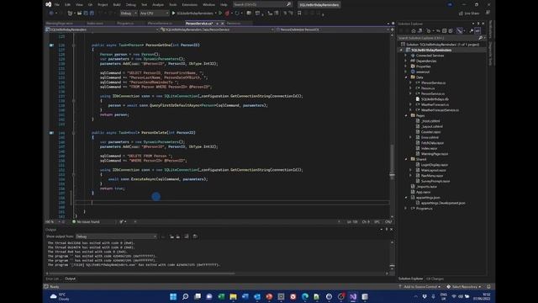Toggle pin on the PersonService.cs tab

click(217, 24)
